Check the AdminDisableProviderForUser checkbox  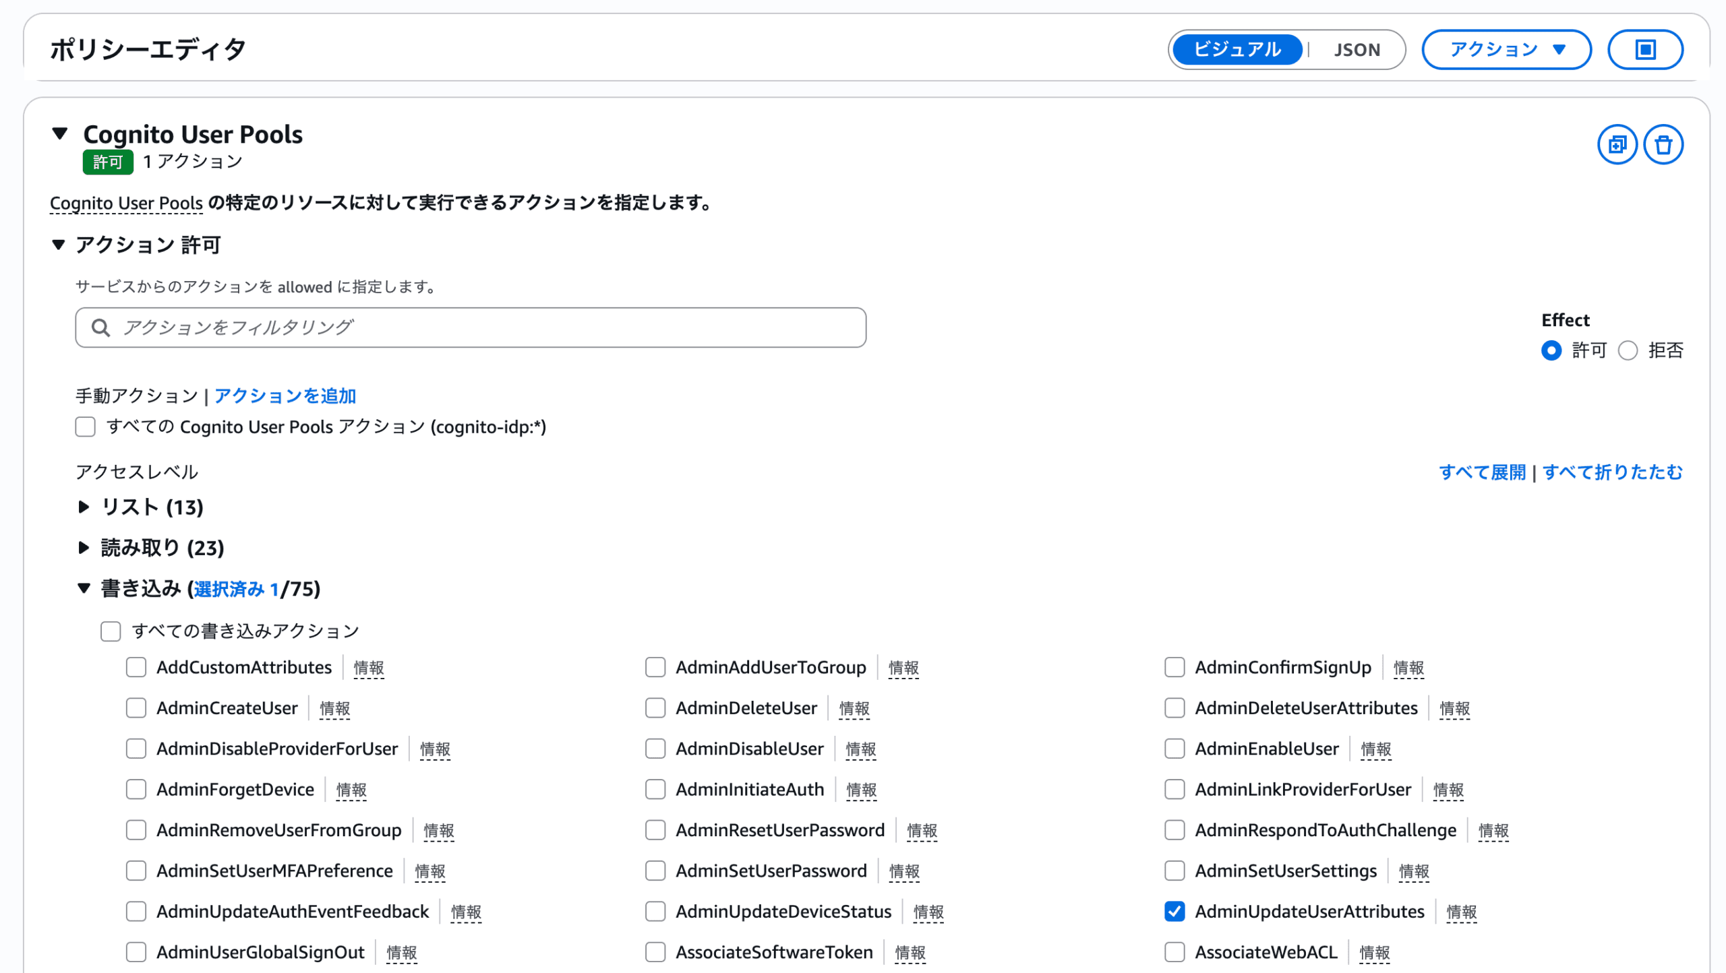click(136, 749)
